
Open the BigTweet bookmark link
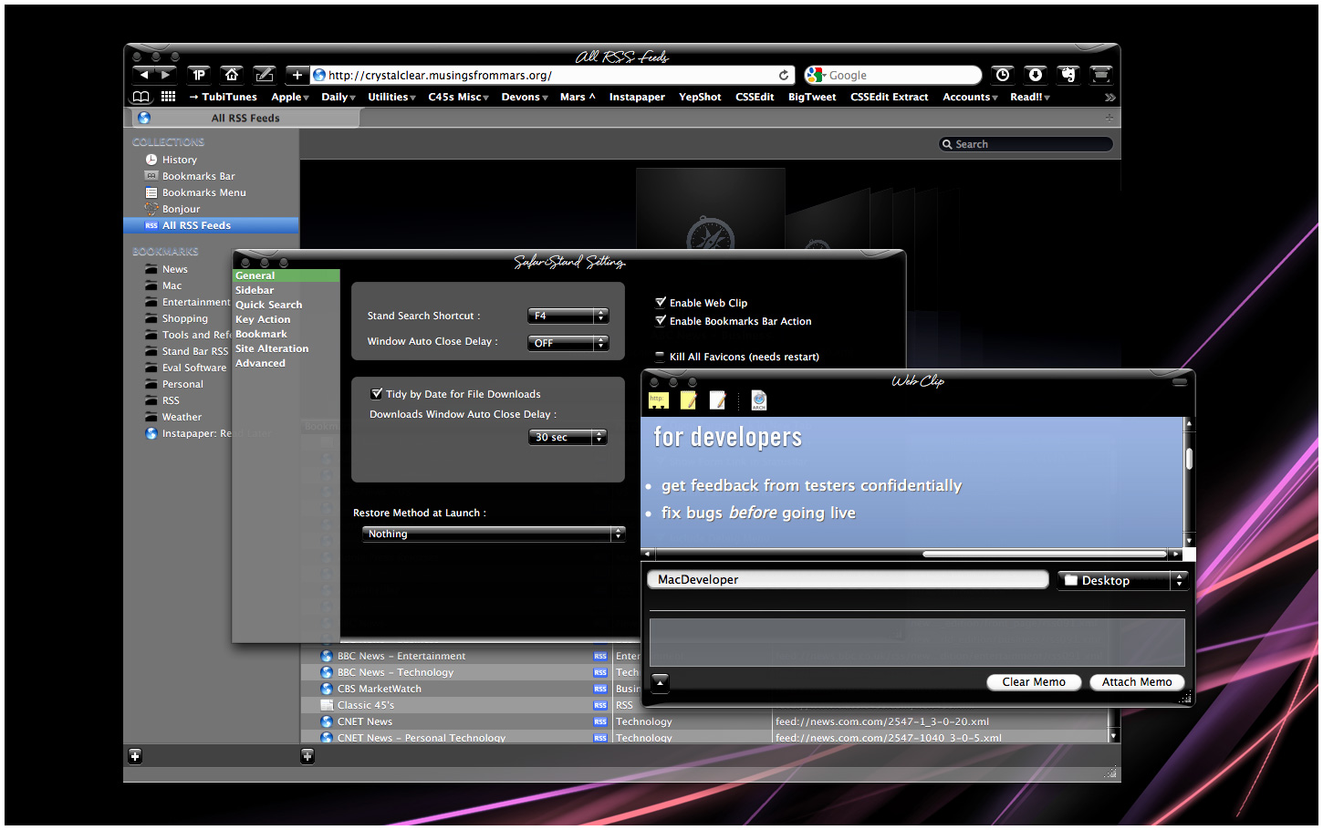[x=812, y=97]
